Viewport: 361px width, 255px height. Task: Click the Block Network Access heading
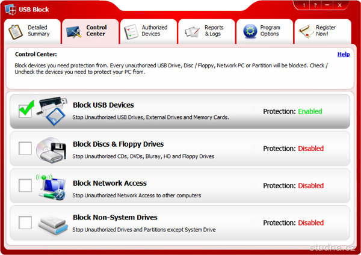[110, 183]
